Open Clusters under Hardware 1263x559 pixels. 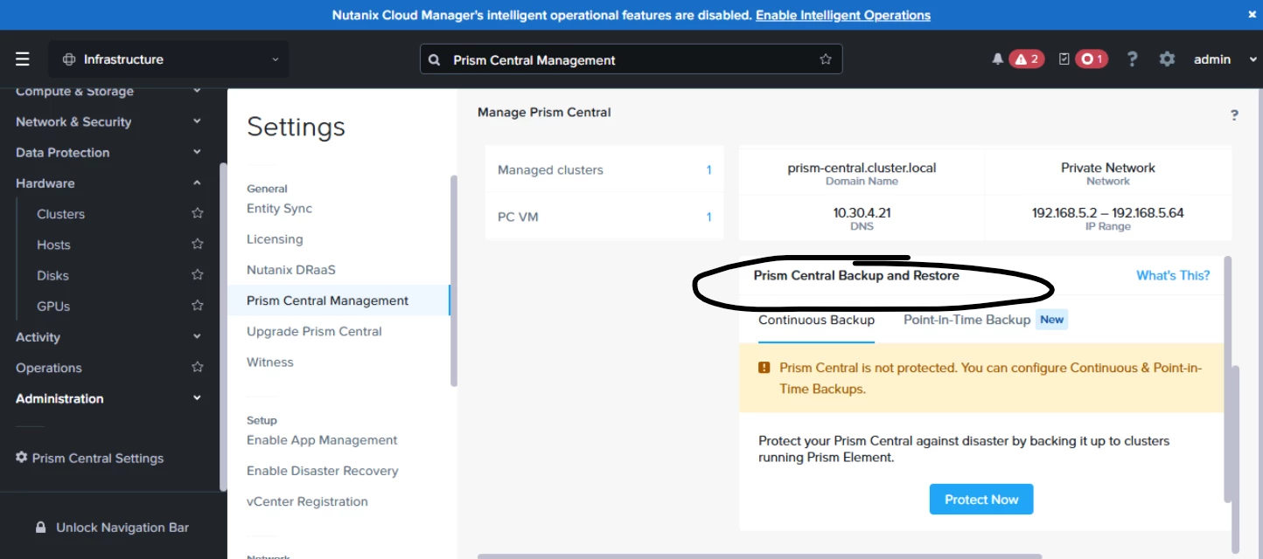(60, 214)
